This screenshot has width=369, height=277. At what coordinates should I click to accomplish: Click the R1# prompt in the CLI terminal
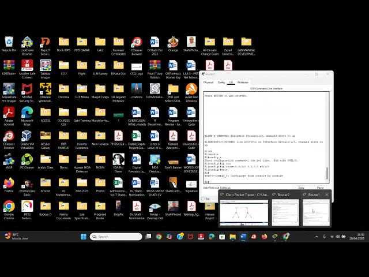(206, 182)
